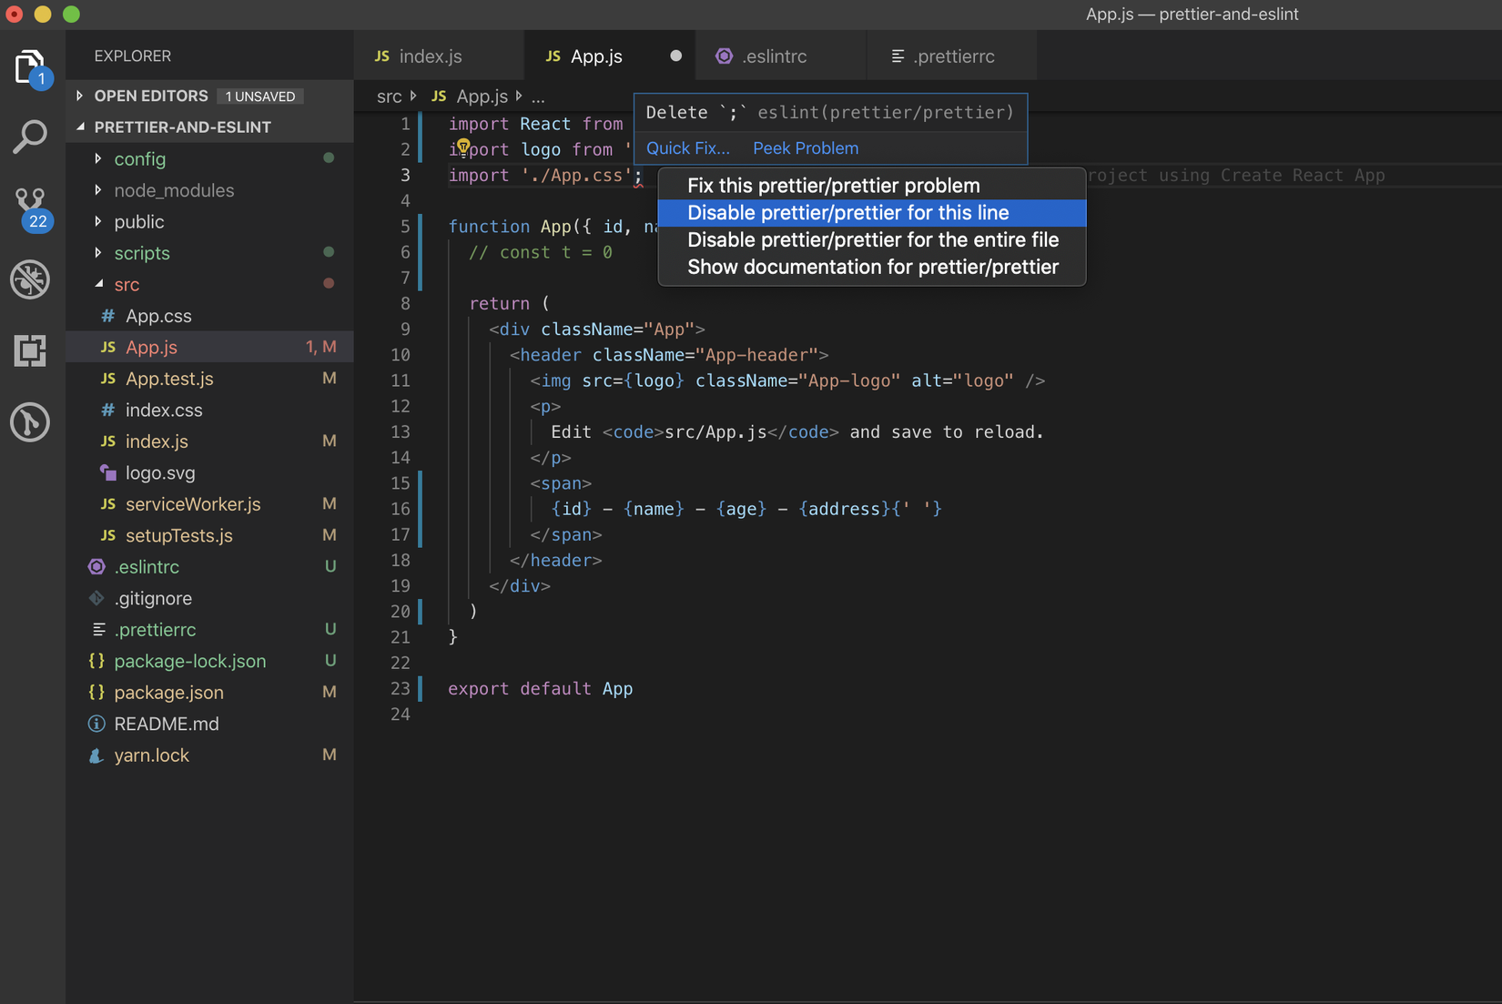The height and width of the screenshot is (1004, 1502).
Task: Open the GitLens icon in activity bar
Action: pos(30,421)
